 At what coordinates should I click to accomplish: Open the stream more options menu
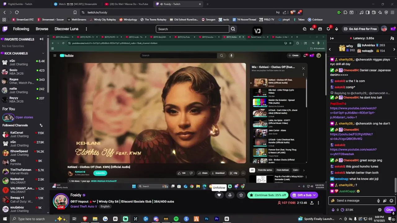tap(318, 203)
